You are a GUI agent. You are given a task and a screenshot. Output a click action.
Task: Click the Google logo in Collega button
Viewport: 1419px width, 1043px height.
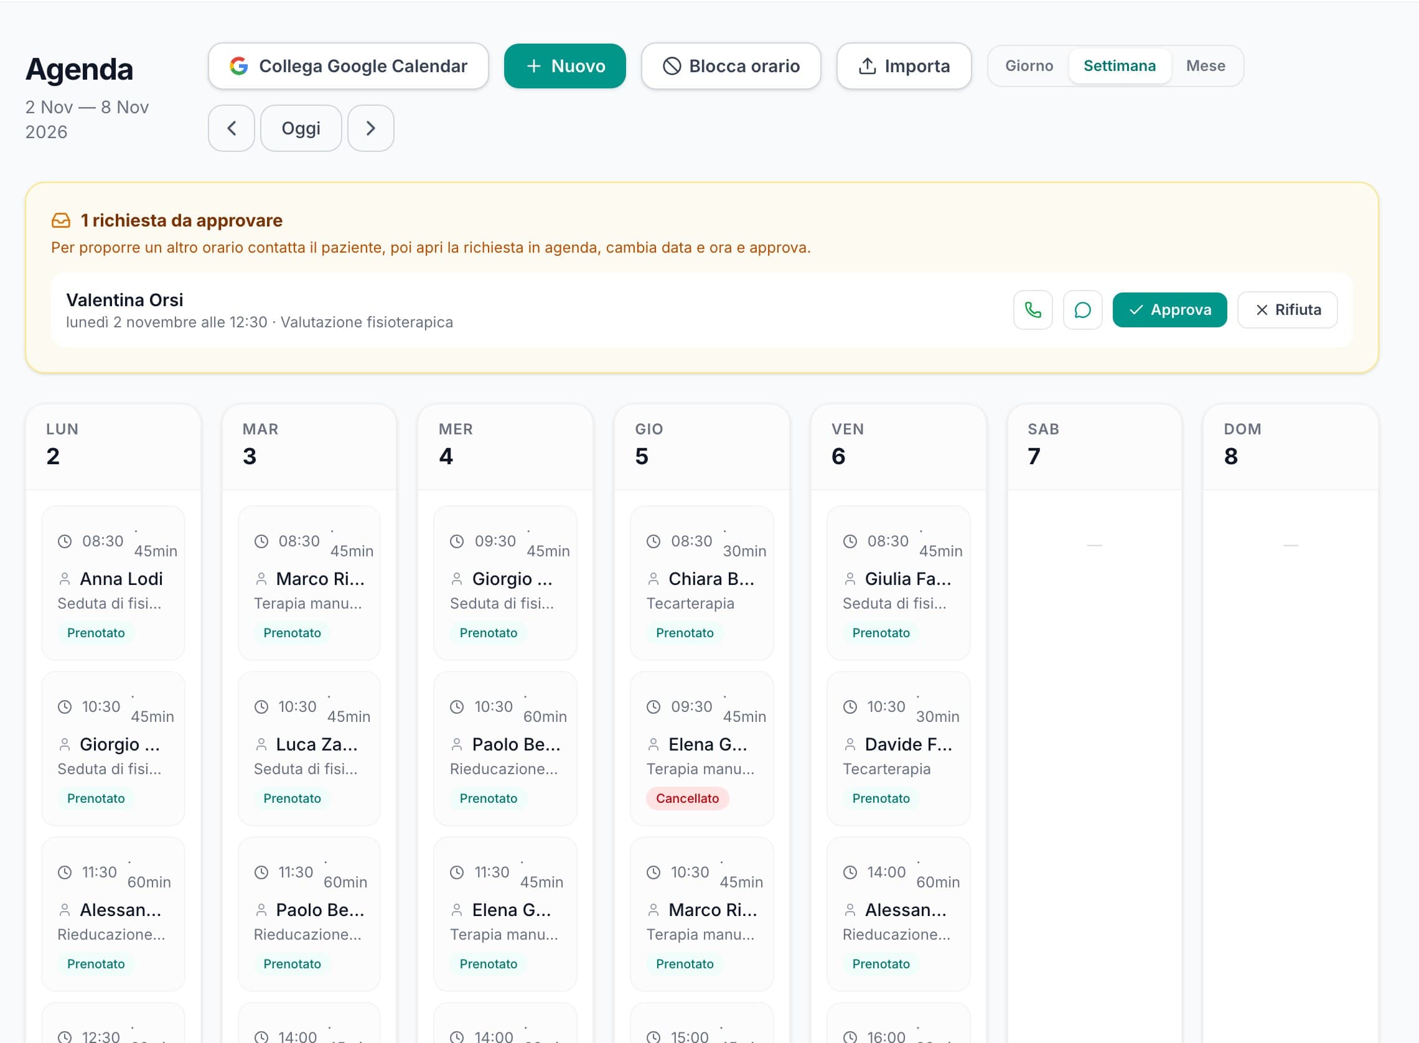pyautogui.click(x=238, y=66)
